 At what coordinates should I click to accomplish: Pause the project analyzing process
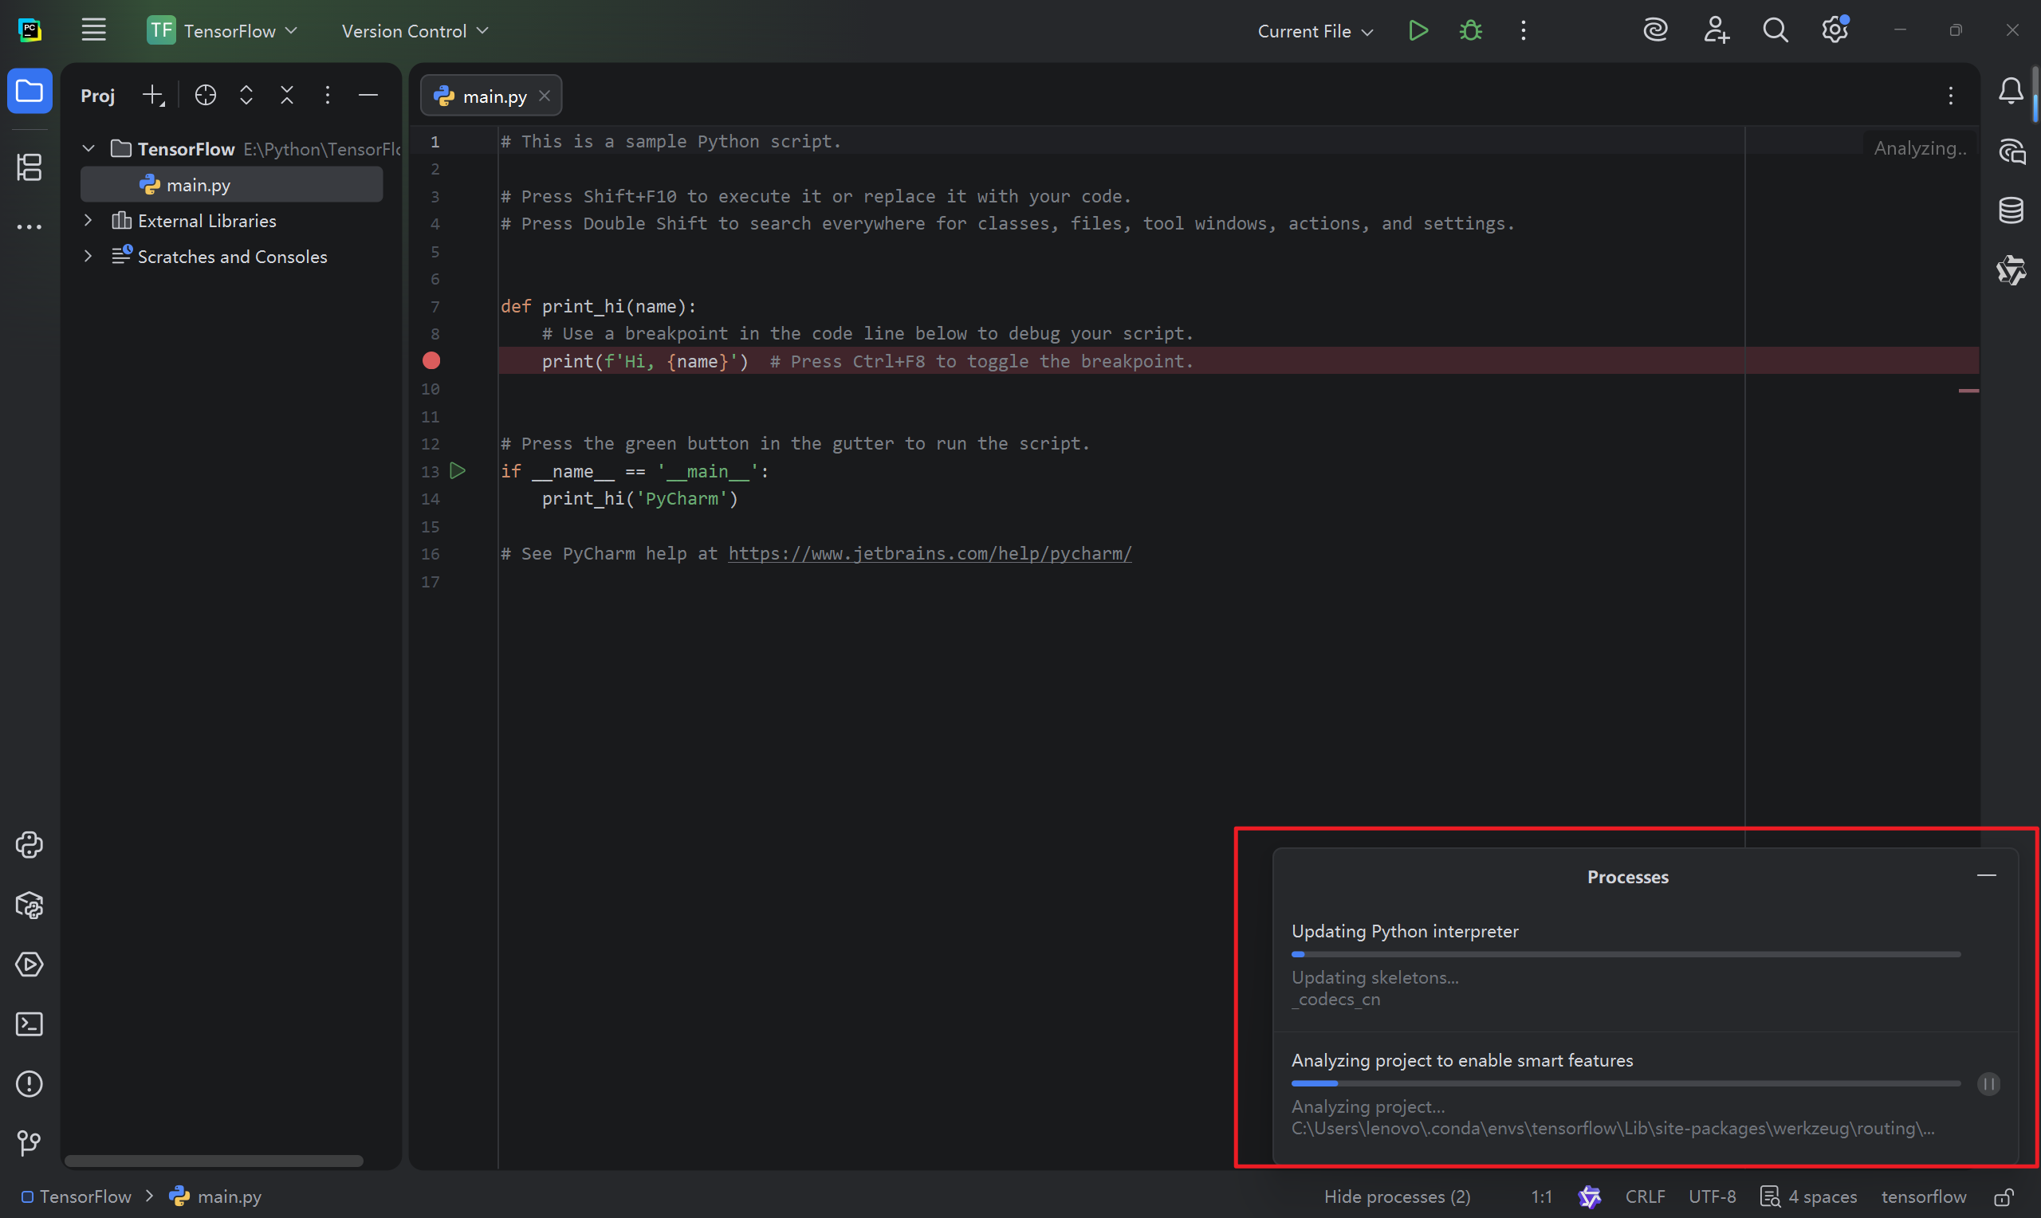[x=1988, y=1083]
